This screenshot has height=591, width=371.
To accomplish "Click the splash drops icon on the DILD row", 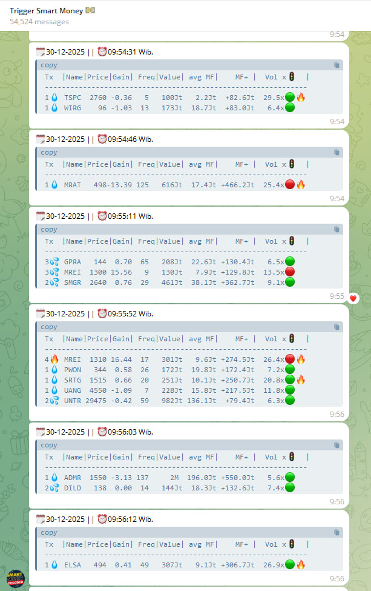I will pyautogui.click(x=54, y=488).
